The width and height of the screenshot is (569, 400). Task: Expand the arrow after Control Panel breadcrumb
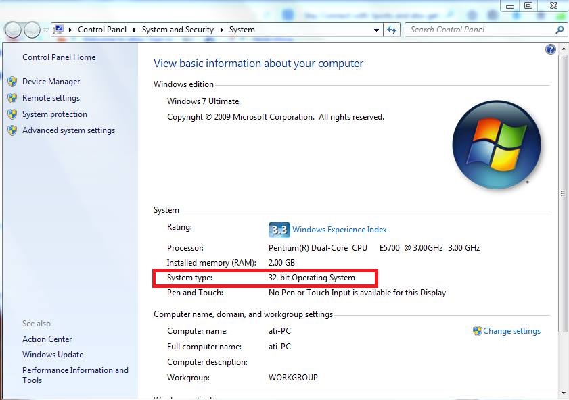(134, 30)
